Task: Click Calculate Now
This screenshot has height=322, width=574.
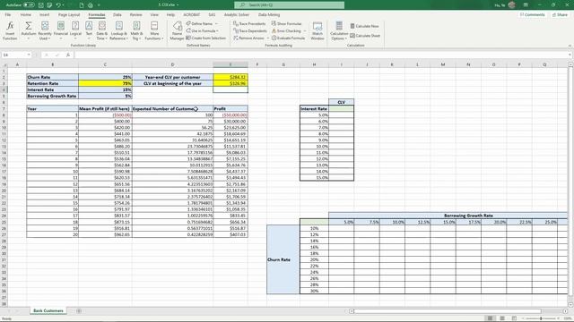Action: pyautogui.click(x=365, y=26)
